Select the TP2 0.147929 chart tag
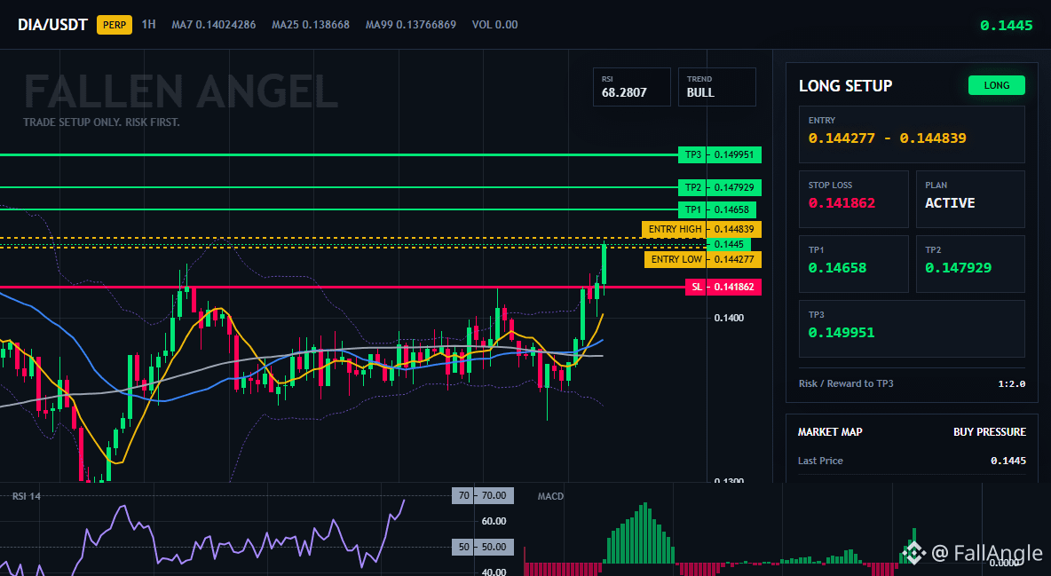Viewport: 1051px width, 576px height. coord(719,187)
